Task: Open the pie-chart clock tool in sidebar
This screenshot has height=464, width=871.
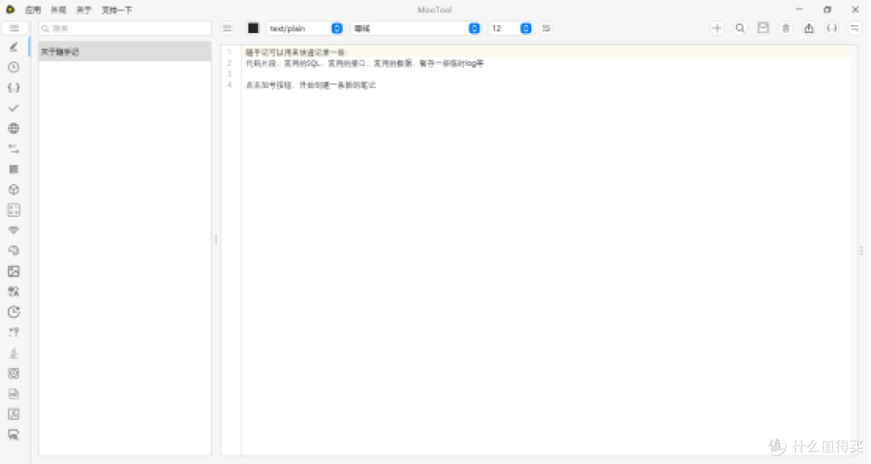Action: coord(14,311)
